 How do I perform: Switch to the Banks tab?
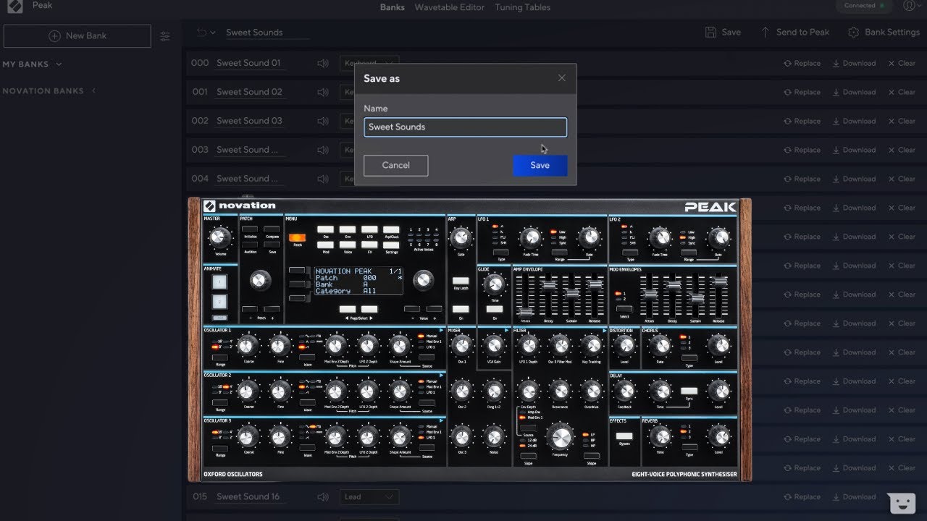click(393, 7)
